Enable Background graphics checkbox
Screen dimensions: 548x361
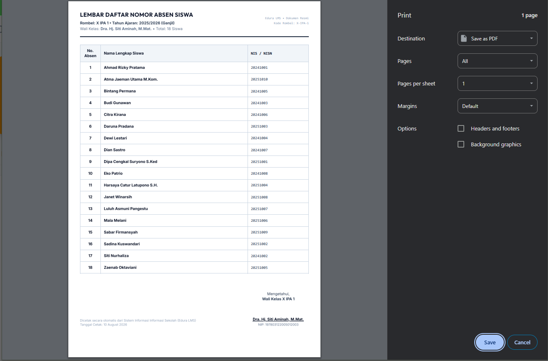point(461,144)
